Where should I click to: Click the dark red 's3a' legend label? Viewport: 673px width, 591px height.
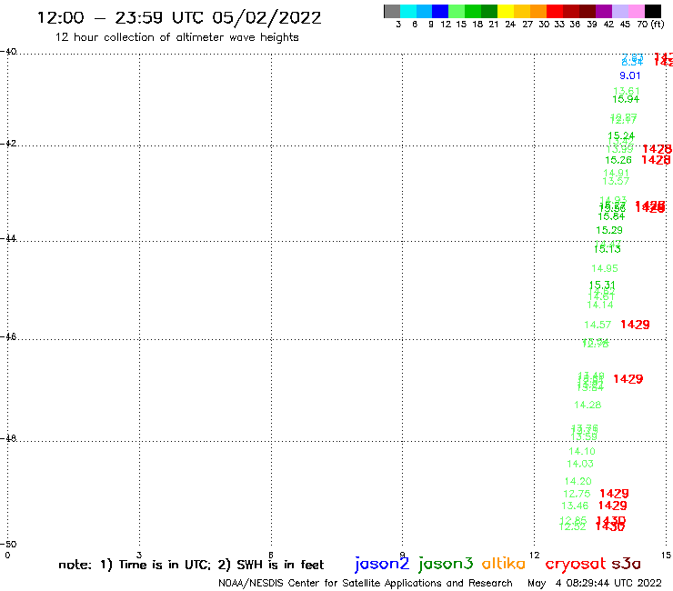[626, 564]
